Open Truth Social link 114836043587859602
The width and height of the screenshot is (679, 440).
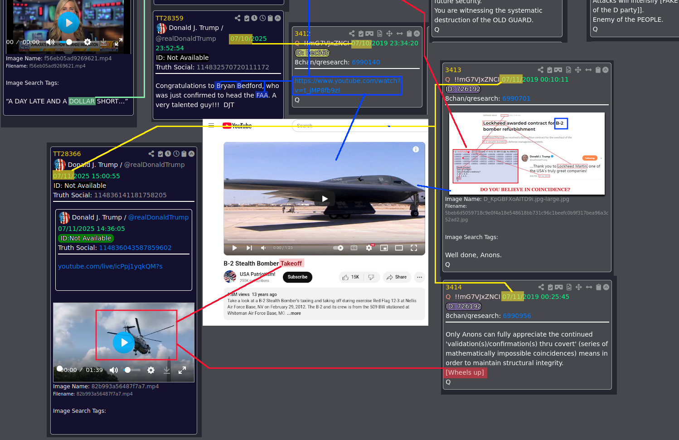point(135,248)
